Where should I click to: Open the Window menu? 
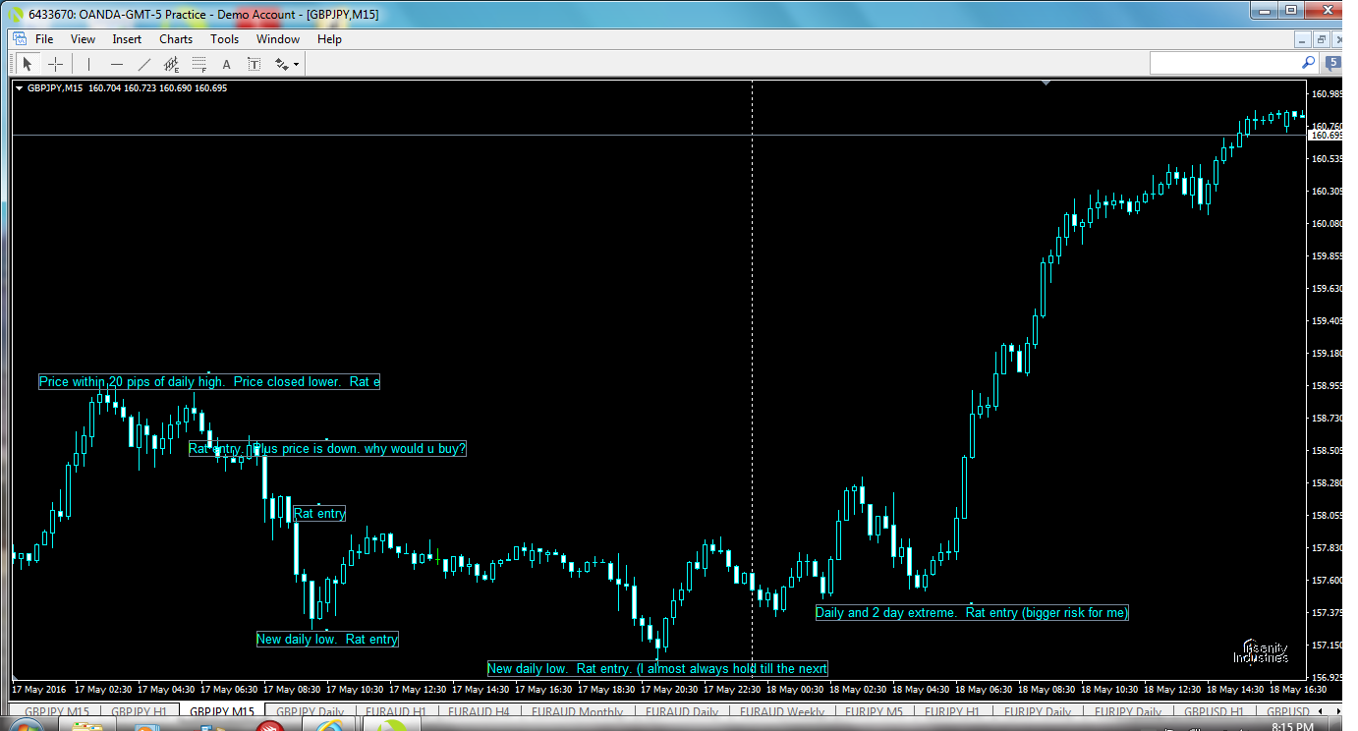tap(278, 39)
